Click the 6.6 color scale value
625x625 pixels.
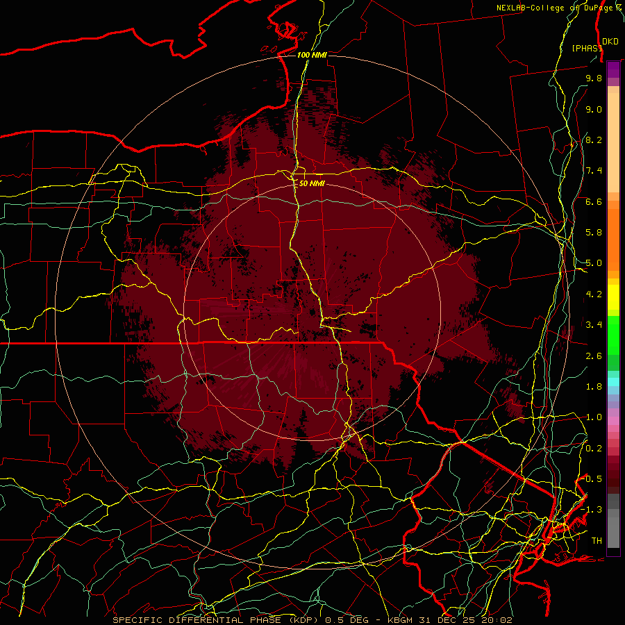point(594,201)
